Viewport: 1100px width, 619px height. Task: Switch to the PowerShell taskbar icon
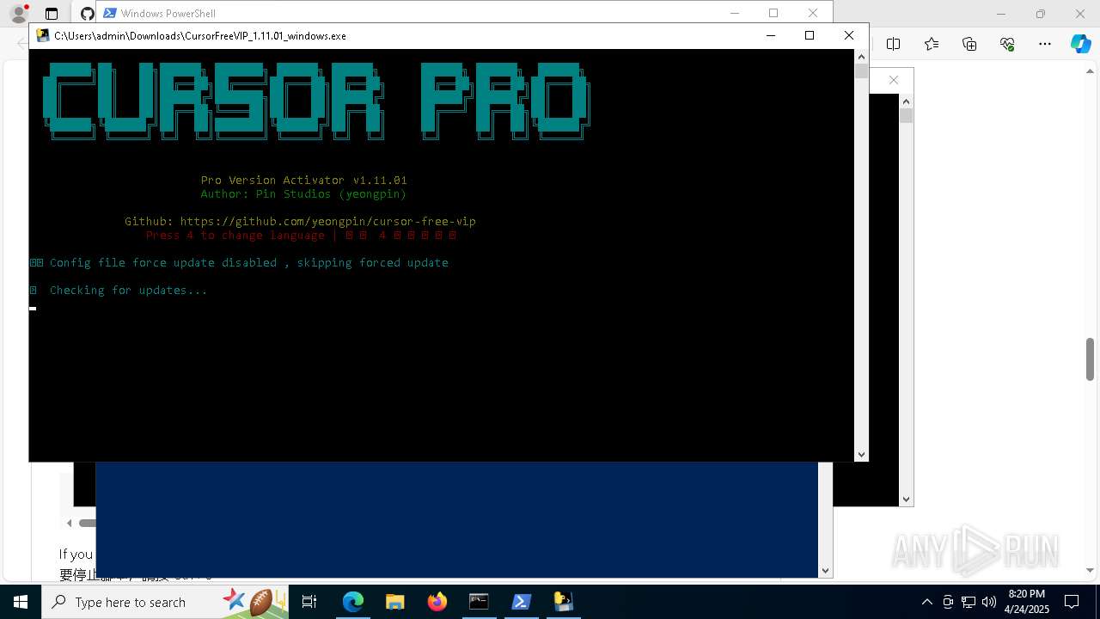coord(521,602)
